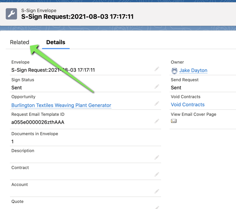Viewport: 236px width, 209px height.
Task: Click the Description edit pencil icon
Action: tap(157, 157)
